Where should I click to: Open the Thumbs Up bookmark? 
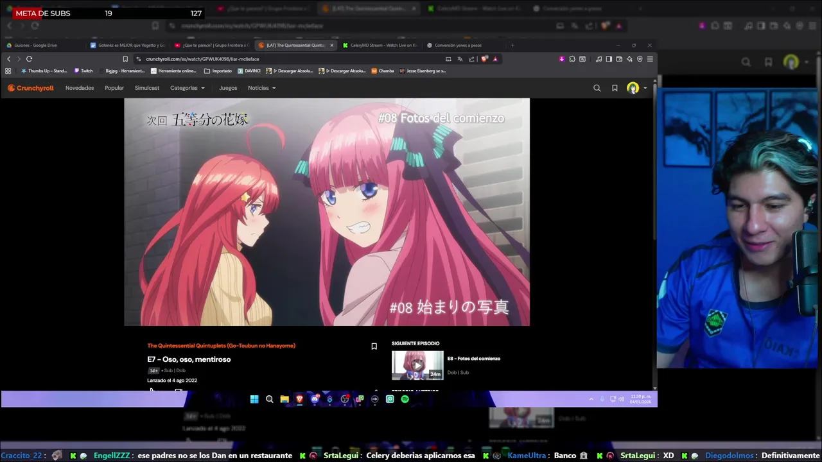point(44,71)
